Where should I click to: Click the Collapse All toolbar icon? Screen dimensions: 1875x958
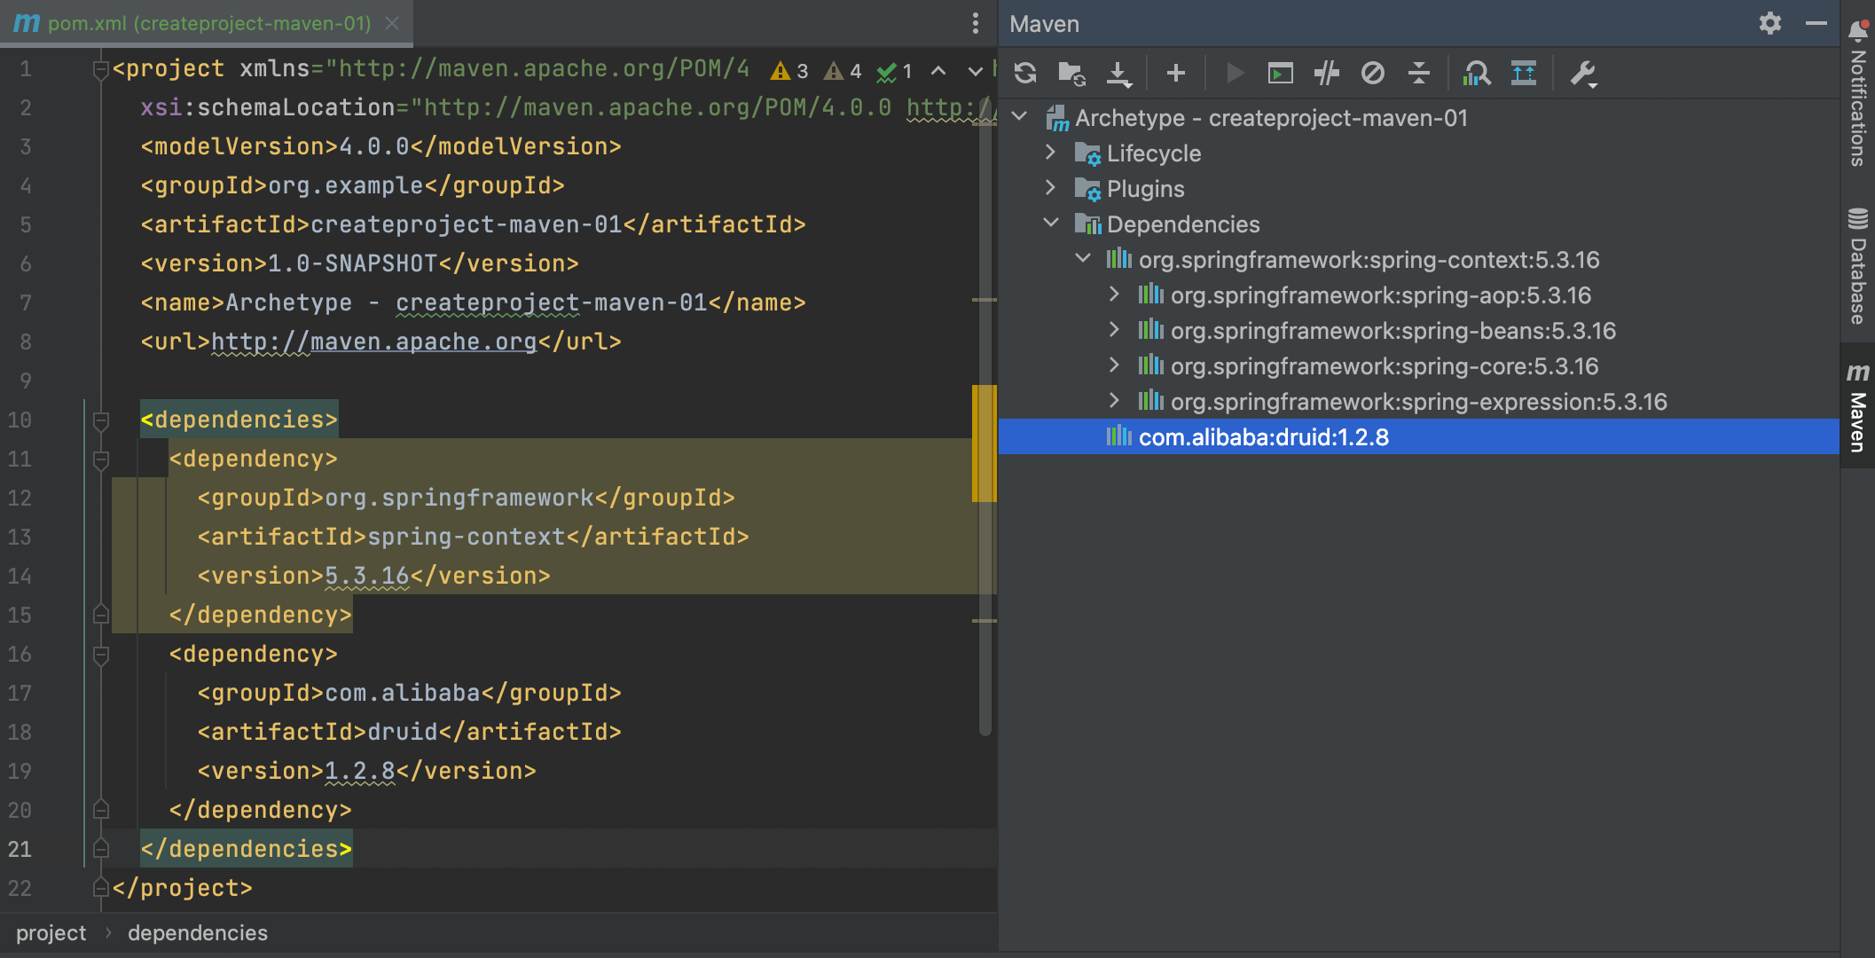1419,73
